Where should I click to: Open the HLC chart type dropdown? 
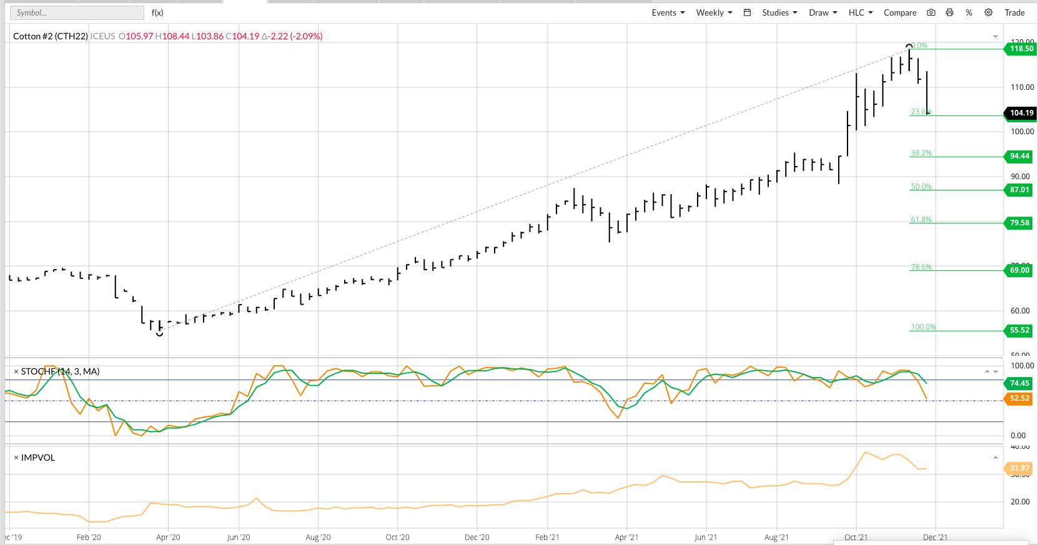[x=861, y=12]
